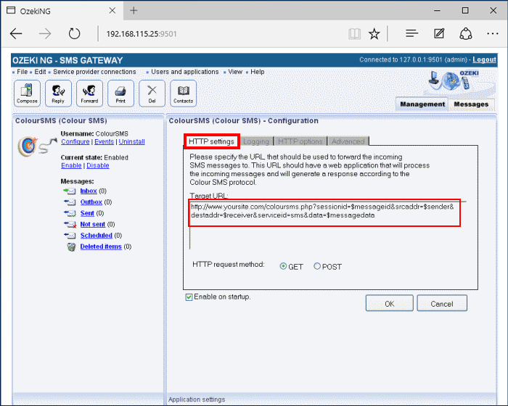Viewport: 508px width, 406px height.
Task: Switch to HTTP options tab
Action: (300, 141)
